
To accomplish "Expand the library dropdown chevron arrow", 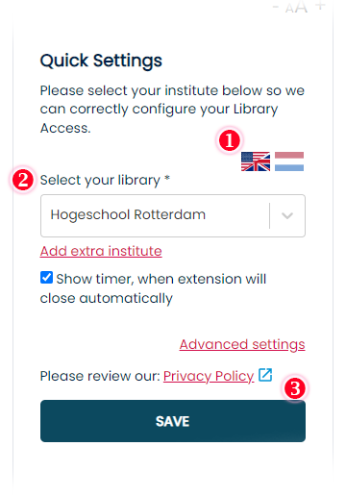I will 287,215.
